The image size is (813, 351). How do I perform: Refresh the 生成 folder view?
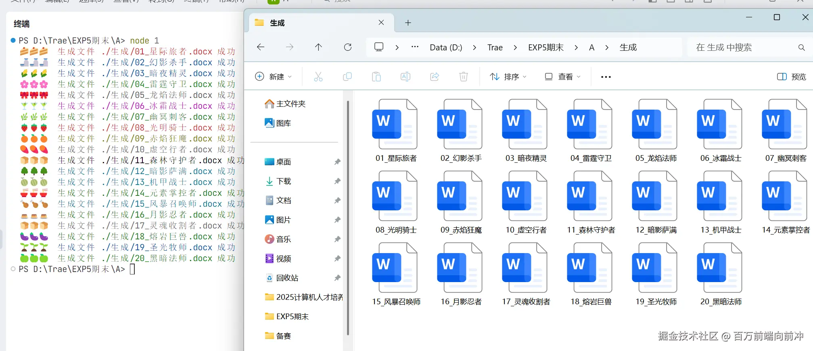(x=348, y=47)
